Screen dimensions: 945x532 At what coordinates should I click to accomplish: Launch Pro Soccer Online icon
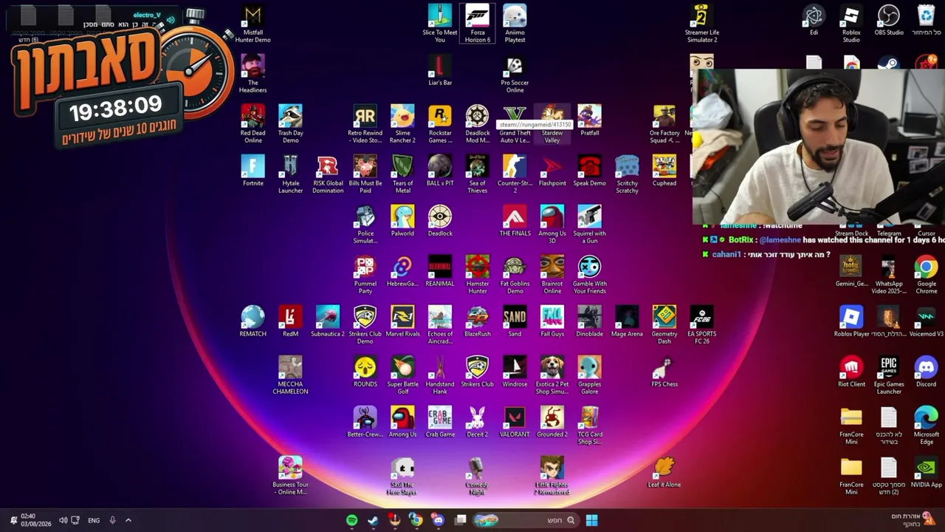515,74
